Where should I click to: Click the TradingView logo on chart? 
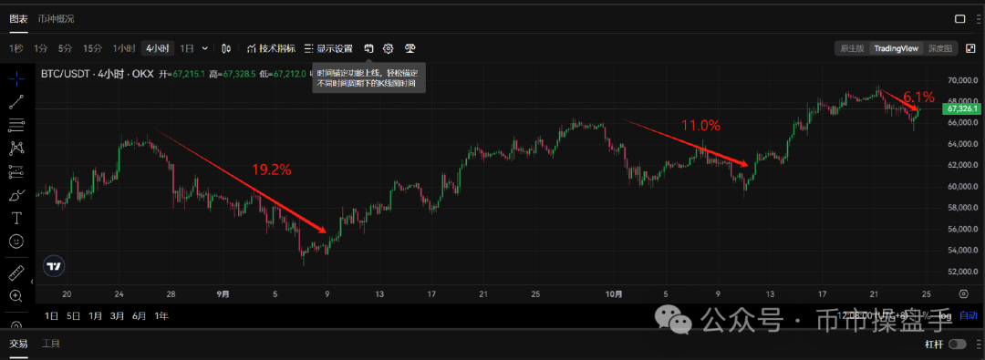point(55,266)
